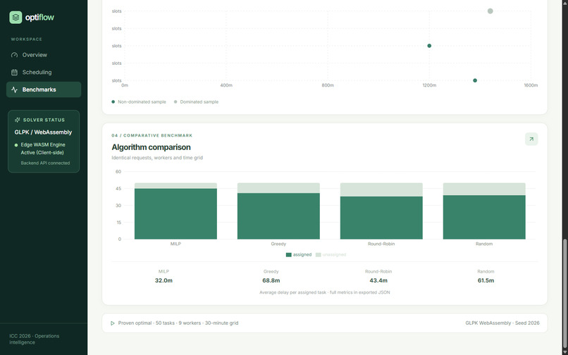Viewport: 568px width, 355px height.
Task: Click the Greedy 68.8m delay value
Action: (271, 280)
